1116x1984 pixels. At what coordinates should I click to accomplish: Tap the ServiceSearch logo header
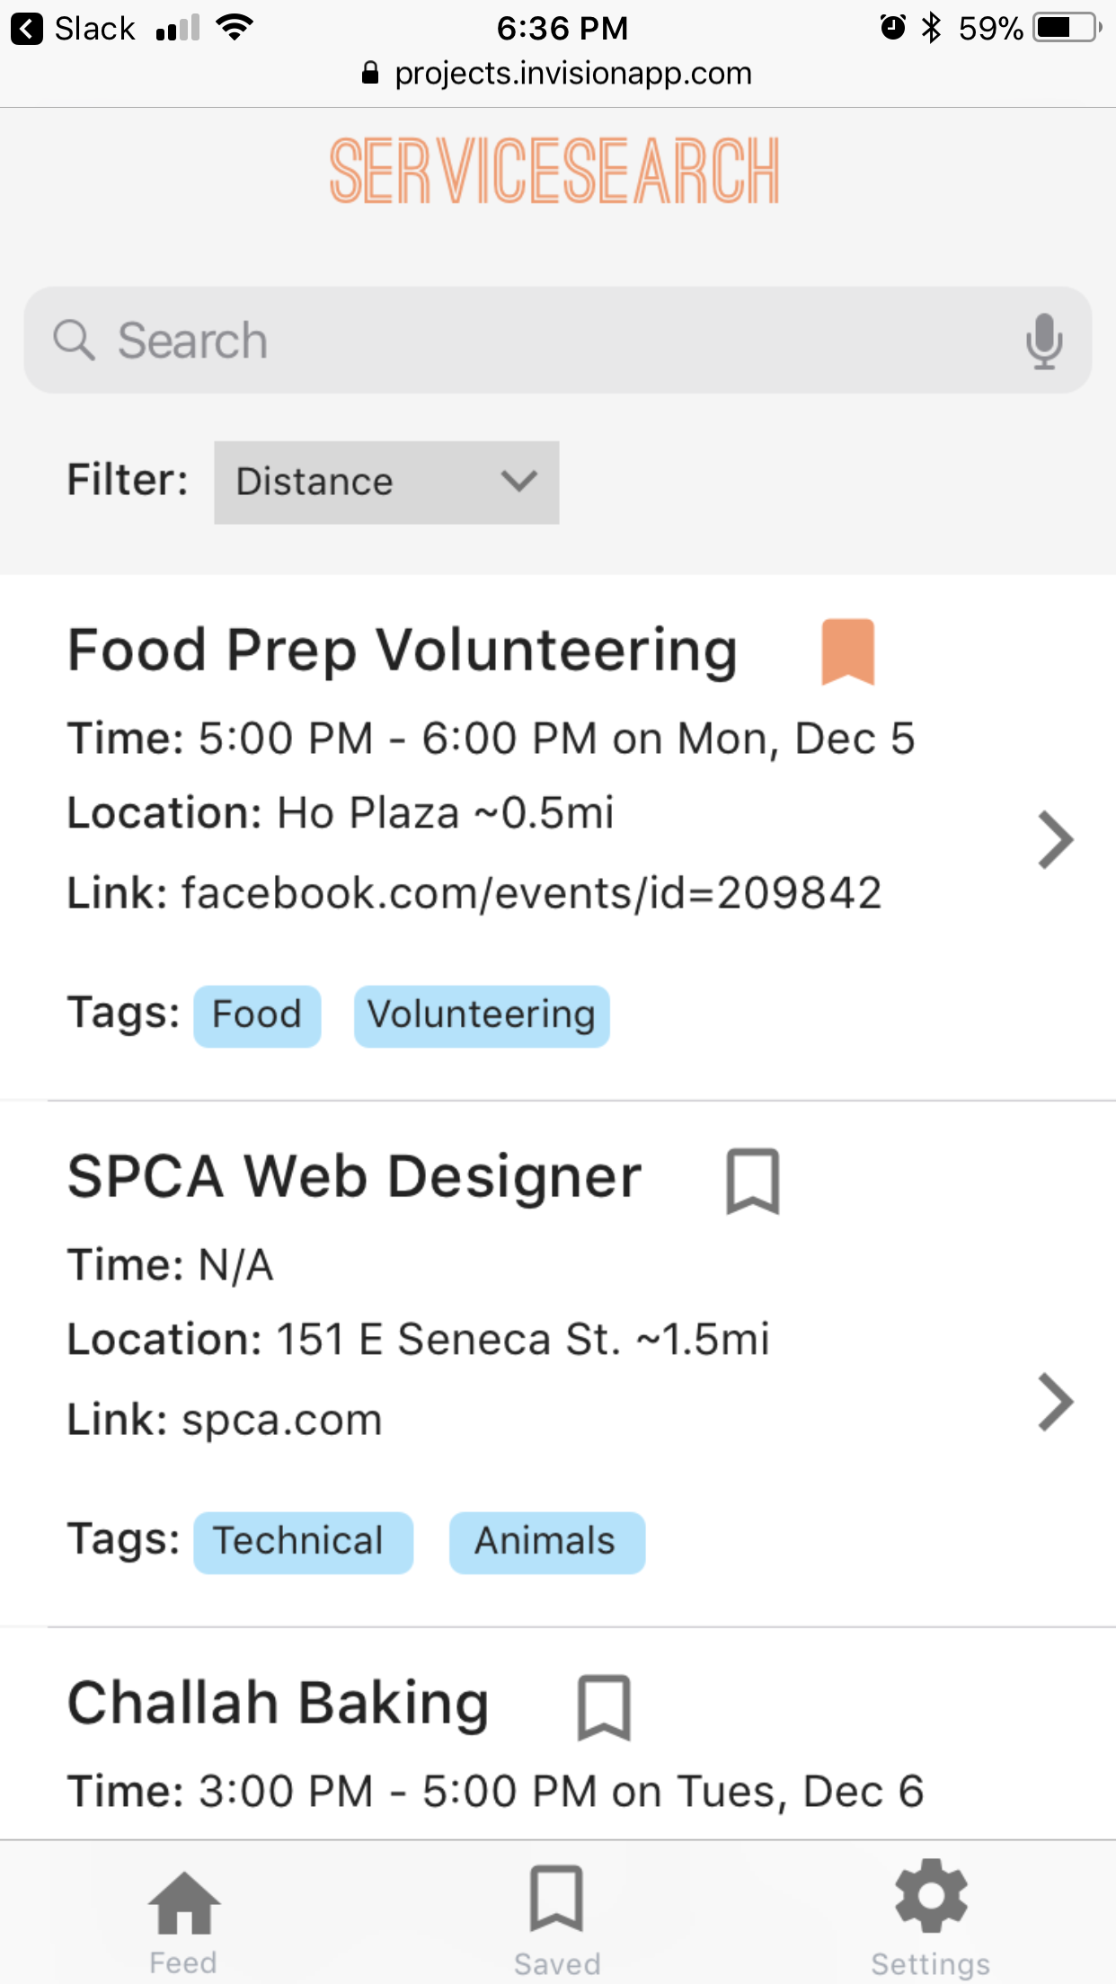tap(554, 171)
